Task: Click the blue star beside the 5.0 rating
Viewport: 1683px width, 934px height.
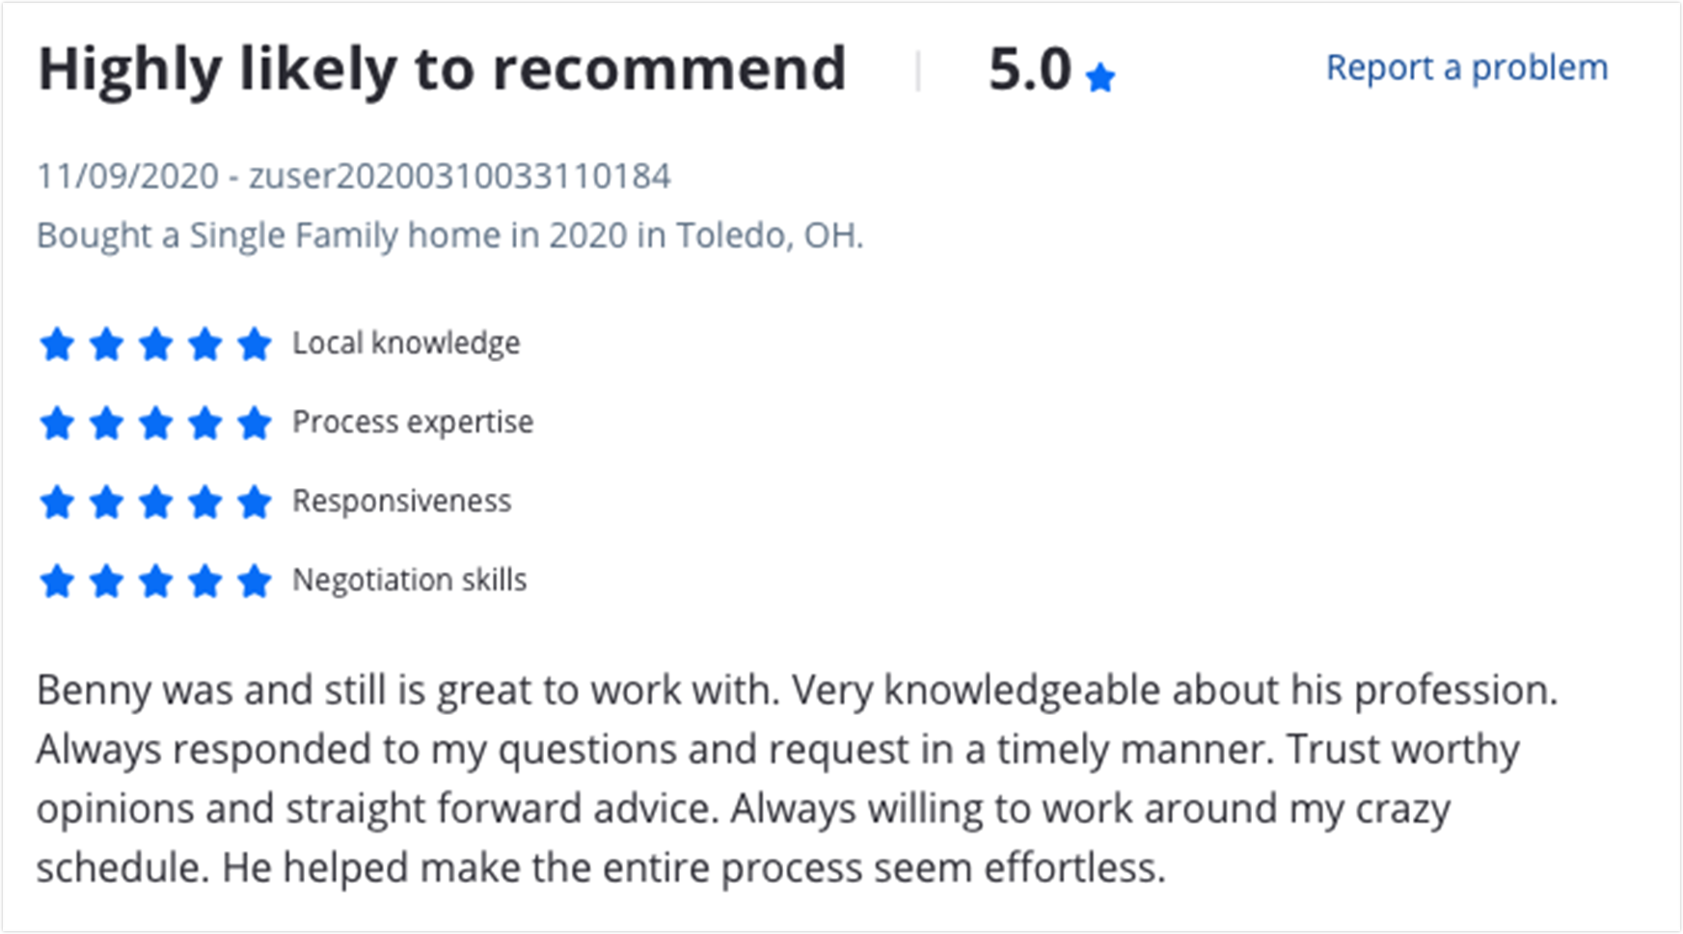Action: click(x=1099, y=77)
